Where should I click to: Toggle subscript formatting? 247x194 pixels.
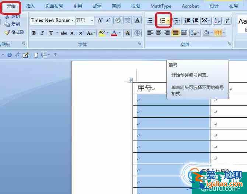tap(73, 33)
